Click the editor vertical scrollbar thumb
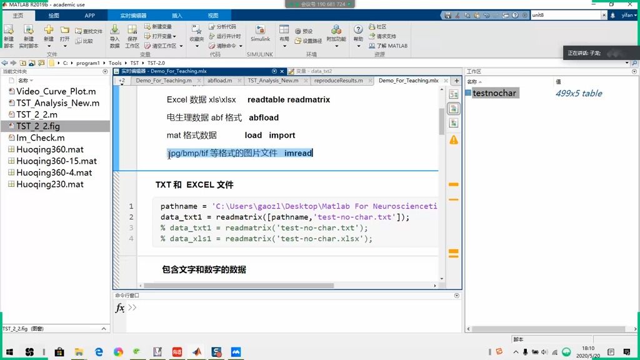 click(x=442, y=121)
